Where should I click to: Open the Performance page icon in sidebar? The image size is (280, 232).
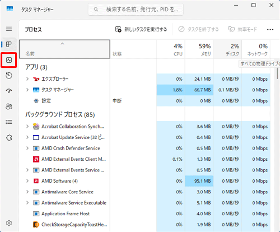click(x=9, y=60)
